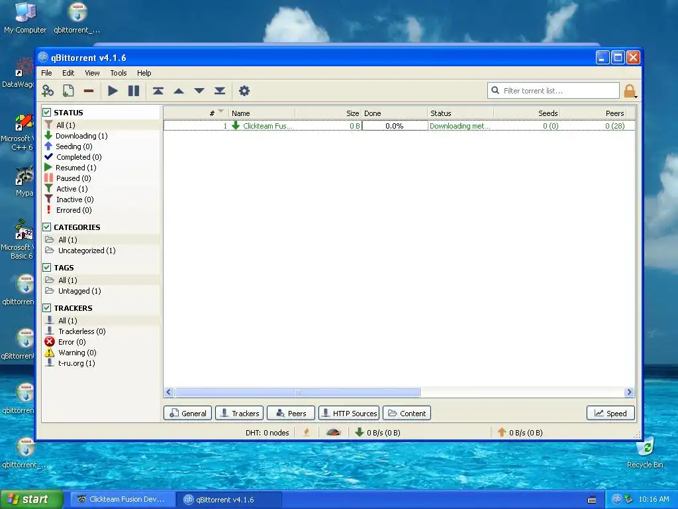Open the Tools menu
Viewport: 678px width, 509px height.
click(118, 73)
